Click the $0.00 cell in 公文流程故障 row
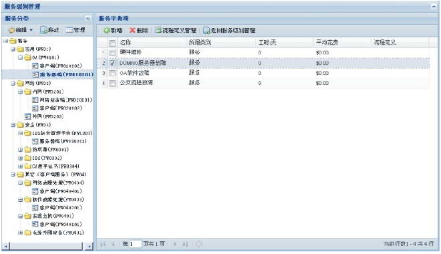Image resolution: width=441 pixels, height=254 pixels. pyautogui.click(x=322, y=84)
